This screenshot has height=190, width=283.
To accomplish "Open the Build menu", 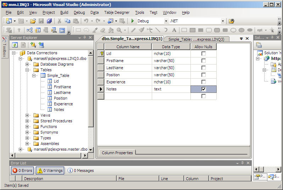I will click(x=64, y=12).
